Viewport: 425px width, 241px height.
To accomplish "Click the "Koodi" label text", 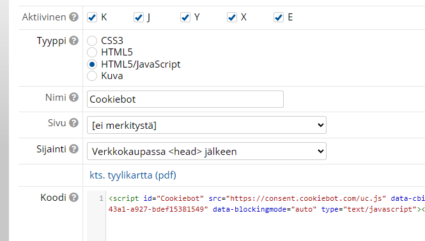I will tap(53, 198).
